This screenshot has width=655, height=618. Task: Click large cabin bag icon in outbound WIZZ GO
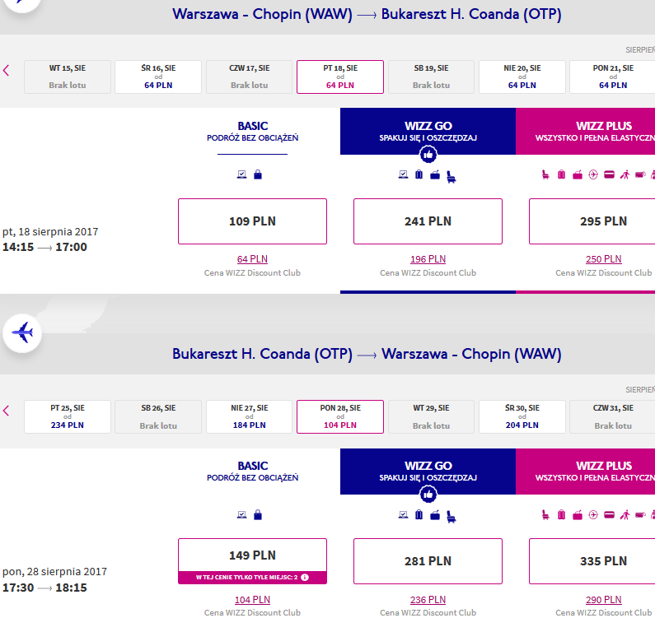435,174
